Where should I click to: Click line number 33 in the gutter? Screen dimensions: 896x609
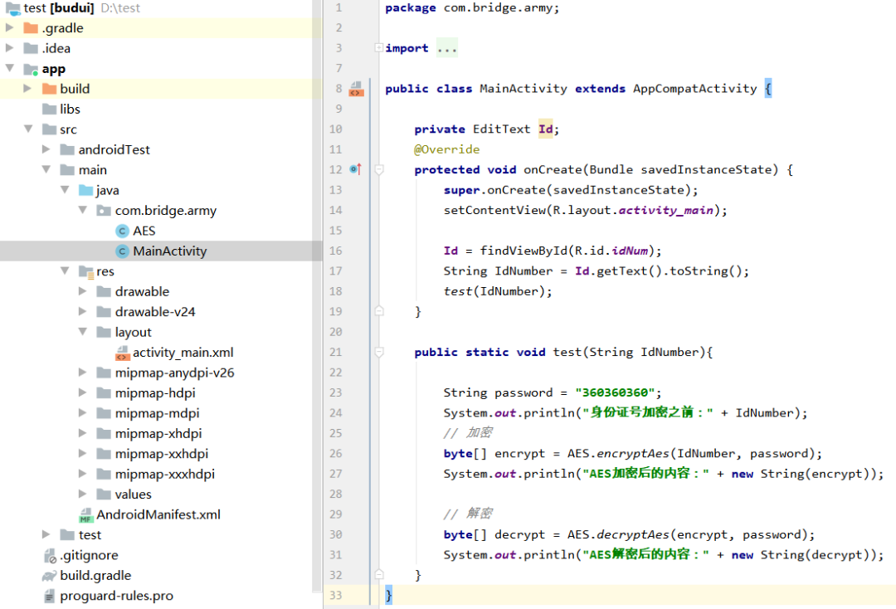(335, 595)
